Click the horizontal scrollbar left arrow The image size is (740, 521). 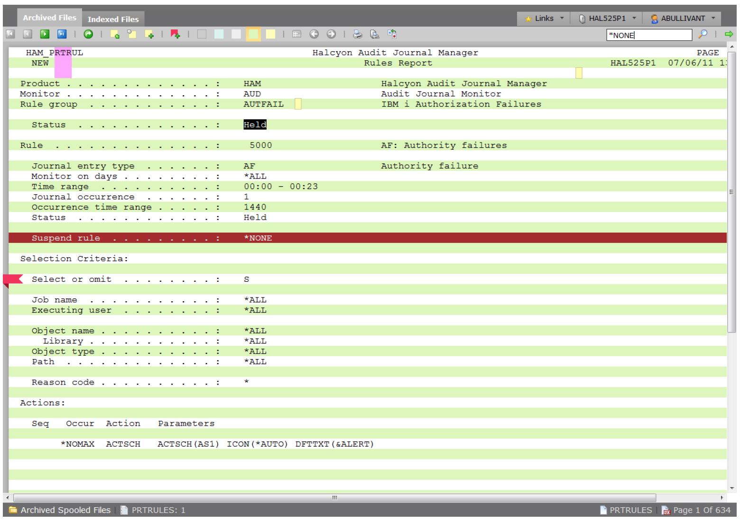(x=7, y=498)
